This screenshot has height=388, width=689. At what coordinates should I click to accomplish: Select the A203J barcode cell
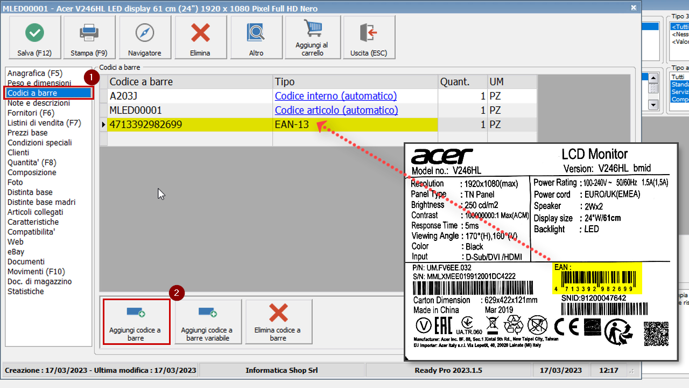(x=190, y=96)
